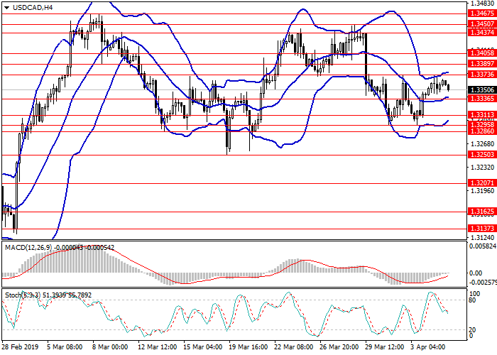
Task: Select the 1.31373 bottom price label
Action: tap(482, 228)
